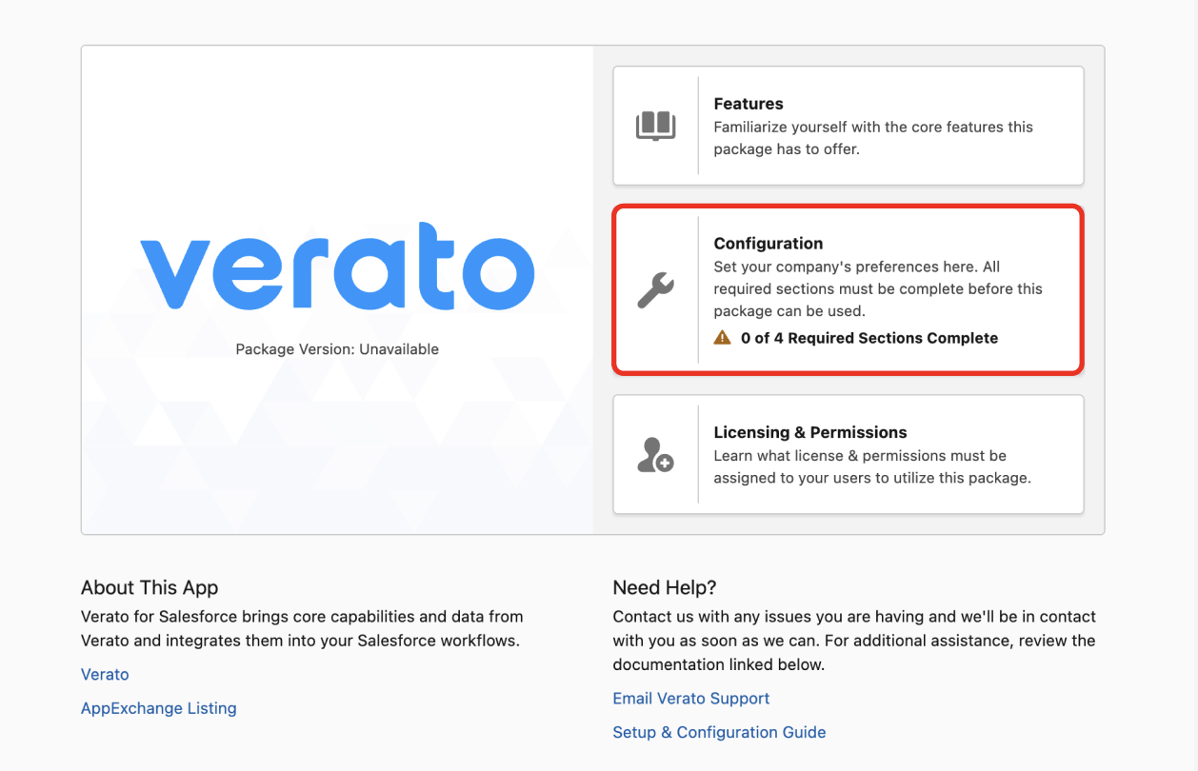Click the warning triangle icon in Configuration
This screenshot has width=1198, height=771.
tap(723, 338)
